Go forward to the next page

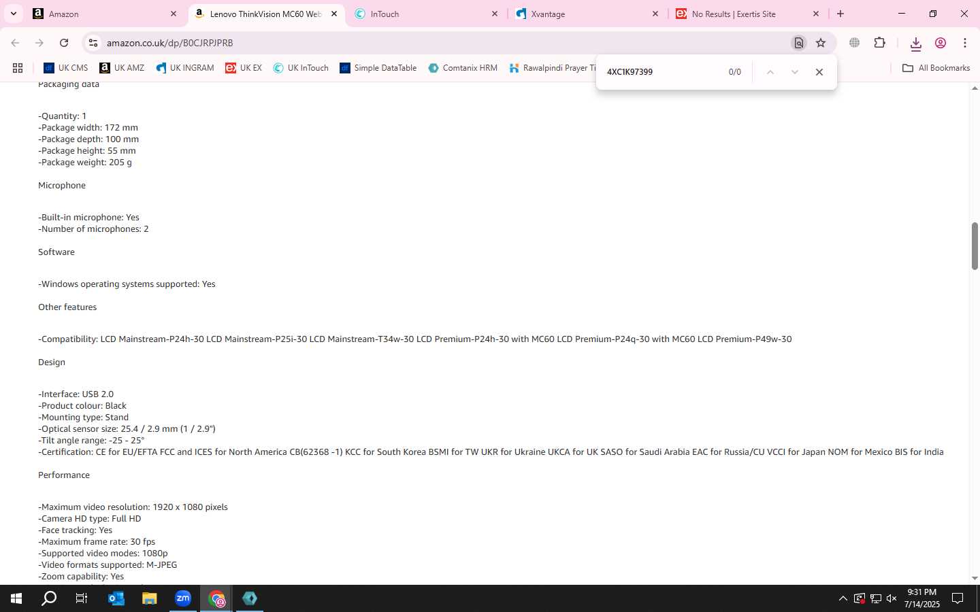point(39,43)
